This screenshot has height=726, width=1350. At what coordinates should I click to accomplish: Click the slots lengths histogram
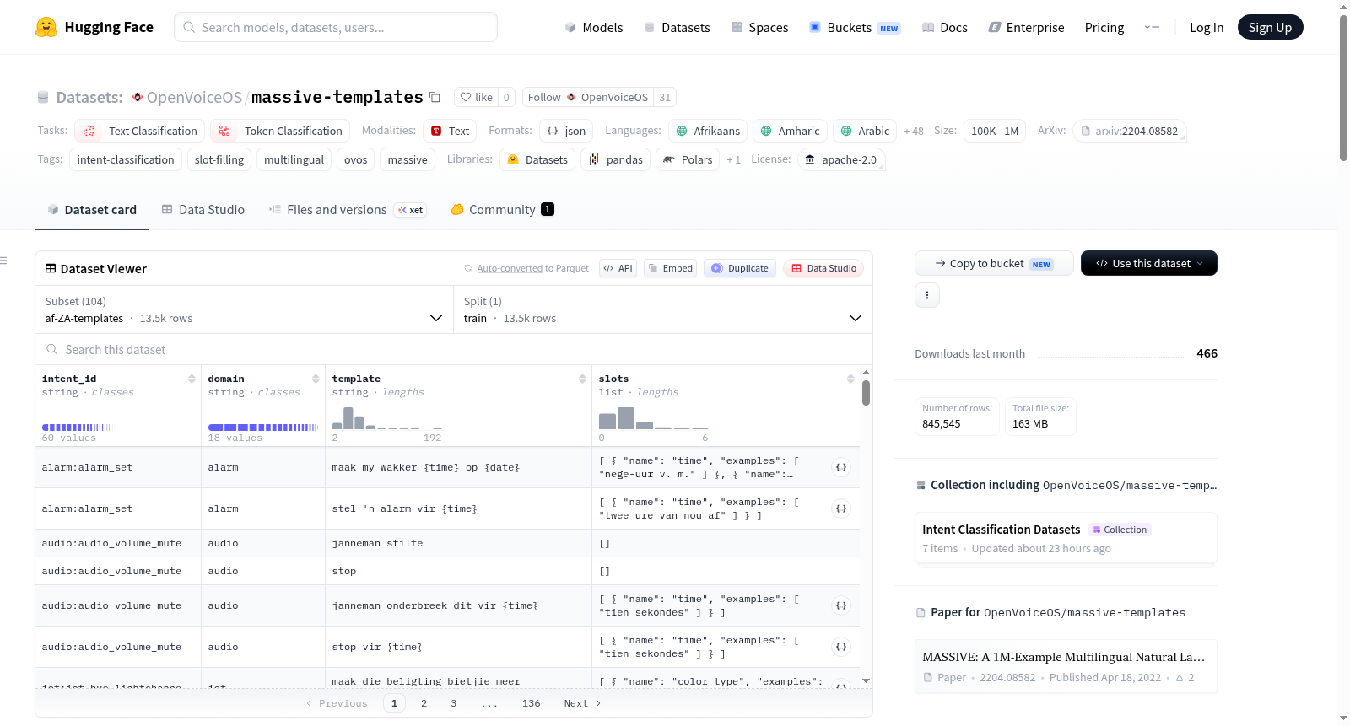[654, 418]
